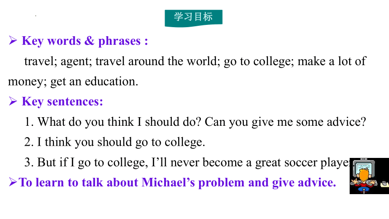Click sentence 1 What do you think
Image resolution: width=389 pixels, height=219 pixels.
pyautogui.click(x=113, y=122)
